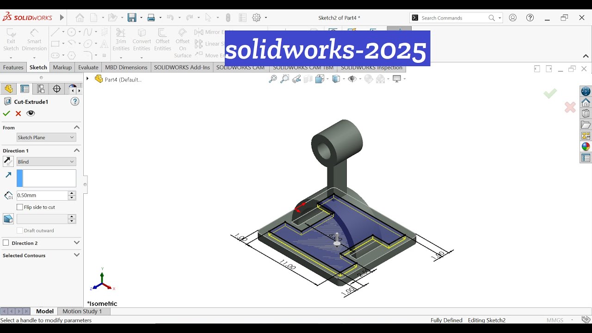Toggle Flip side to cut checkbox
The width and height of the screenshot is (592, 333).
[x=19, y=207]
